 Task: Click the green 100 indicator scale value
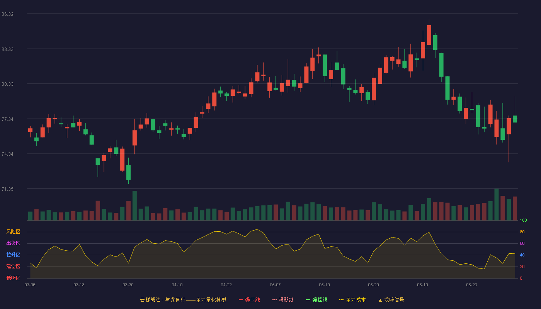[523, 221]
